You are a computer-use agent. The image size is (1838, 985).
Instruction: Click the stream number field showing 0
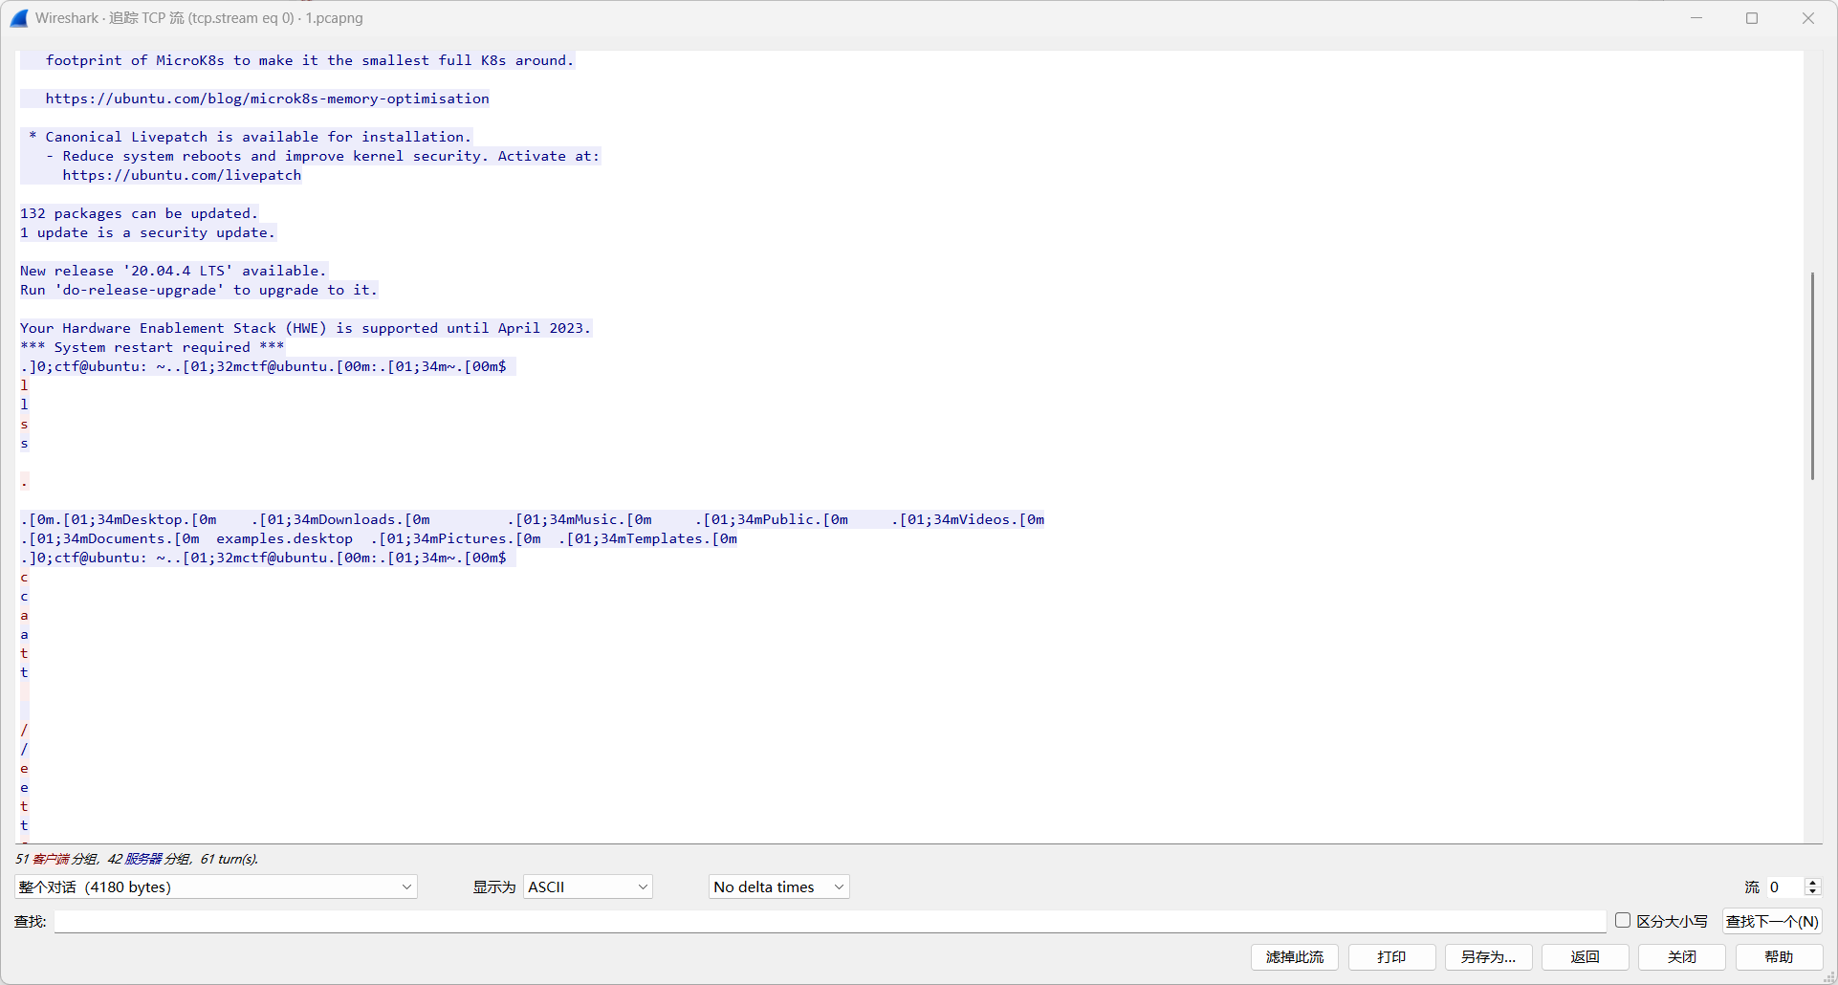[1784, 887]
